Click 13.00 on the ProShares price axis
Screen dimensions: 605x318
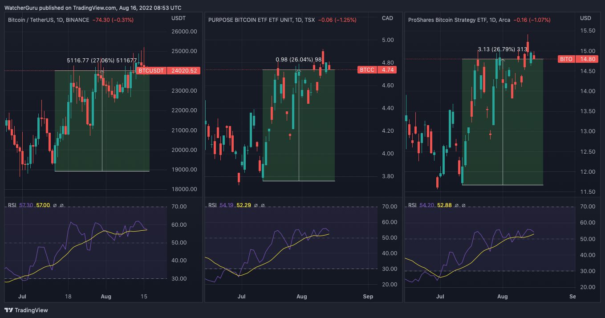[588, 131]
